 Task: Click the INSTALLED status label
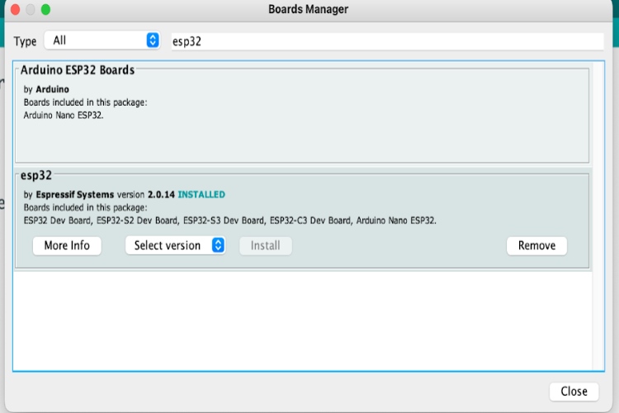201,194
